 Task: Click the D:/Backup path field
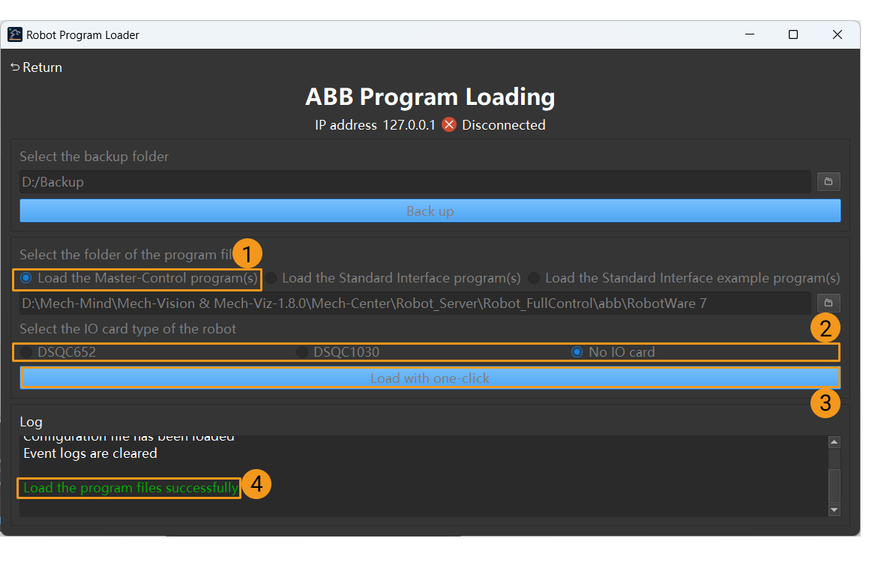click(412, 181)
